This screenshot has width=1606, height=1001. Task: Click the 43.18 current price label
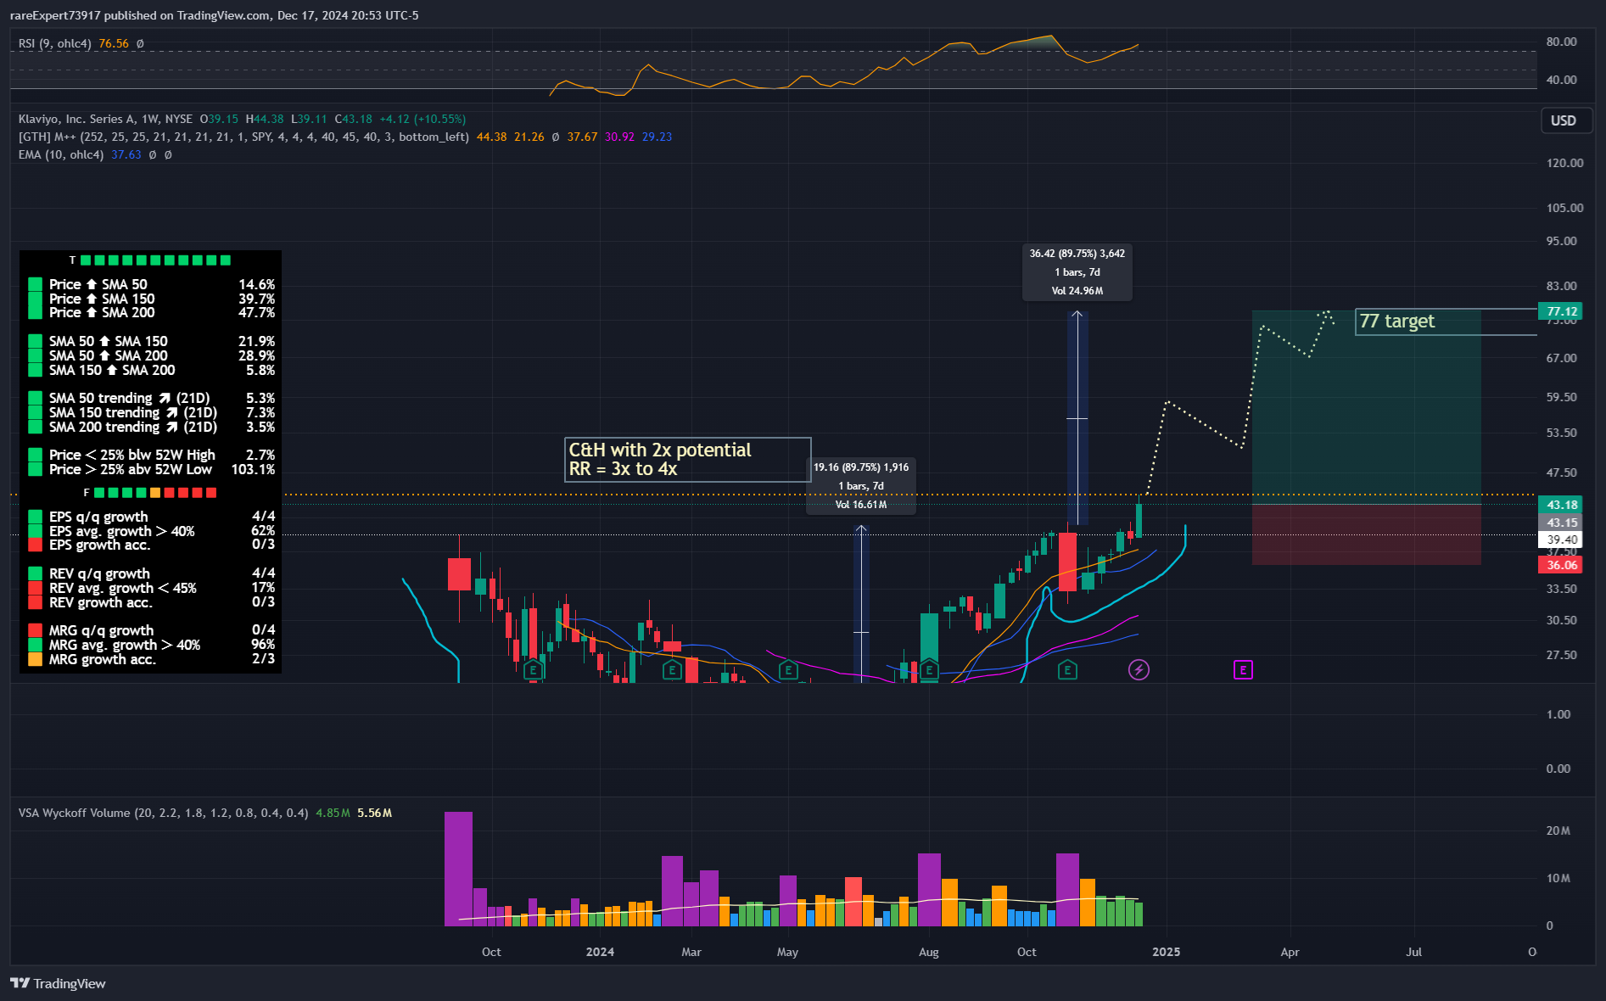(x=1562, y=505)
